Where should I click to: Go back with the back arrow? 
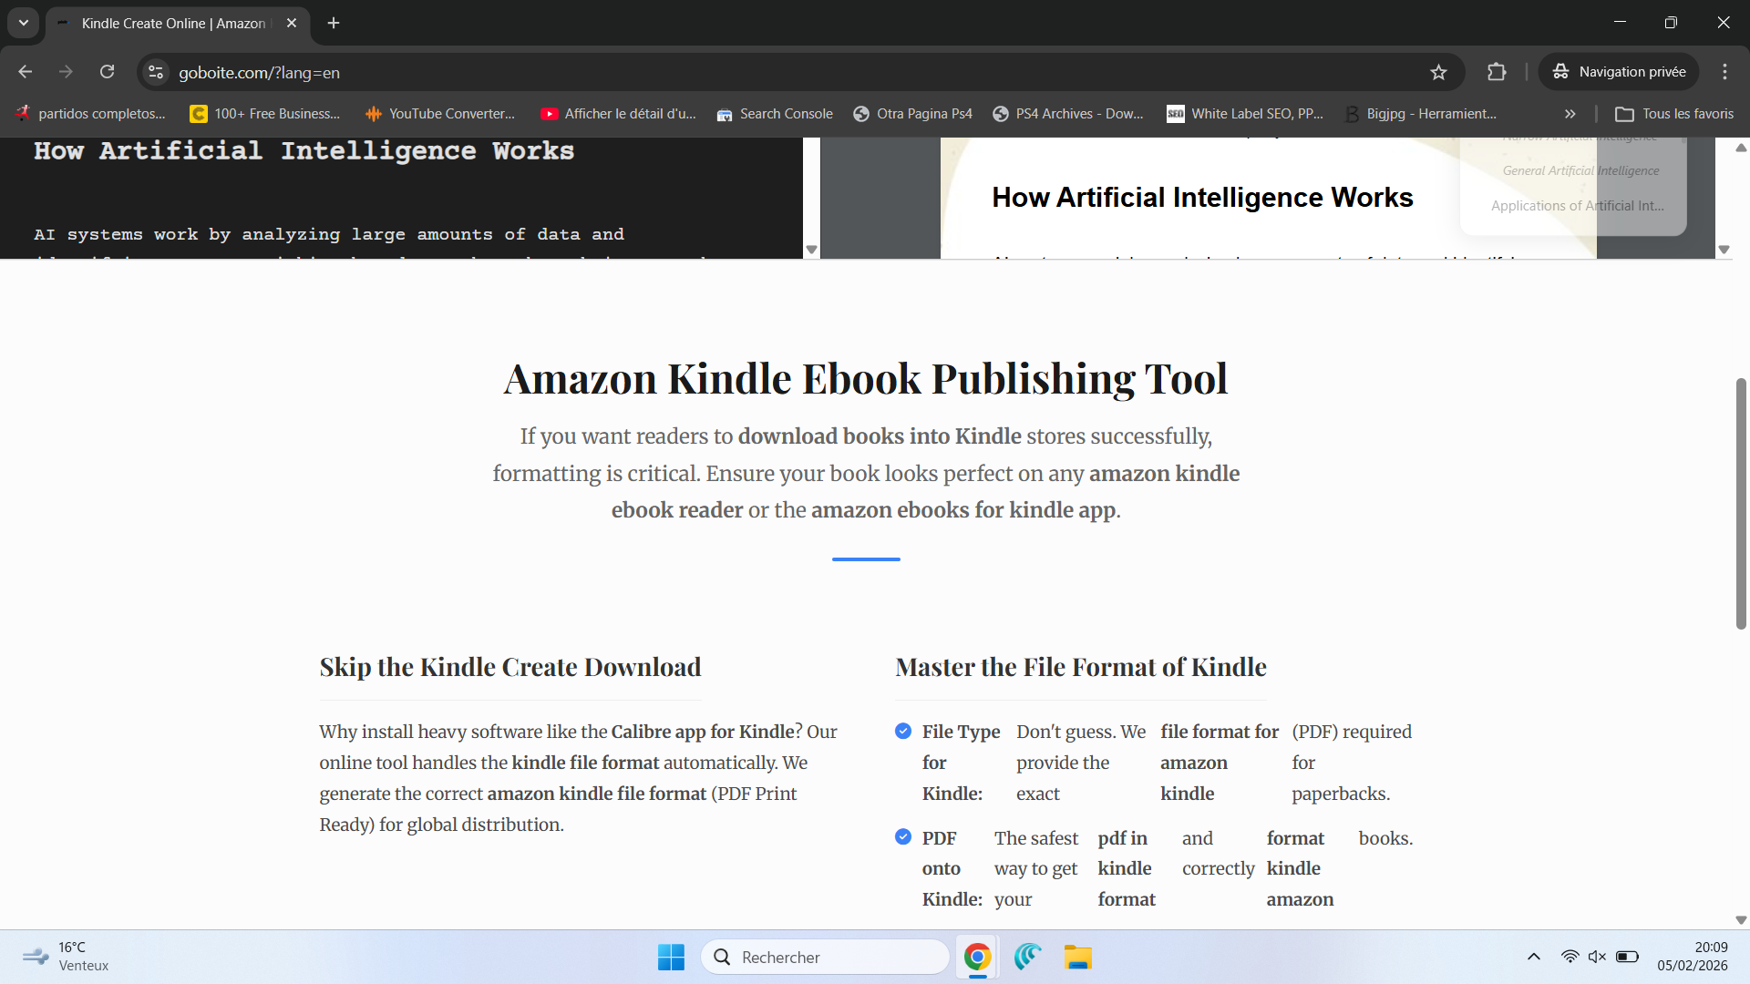click(26, 72)
